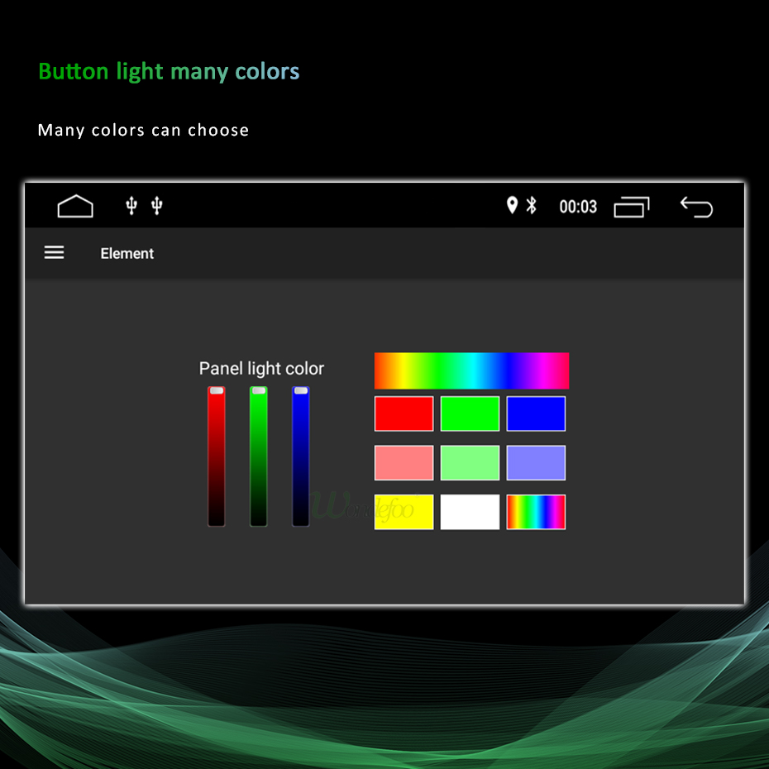This screenshot has width=769, height=769.
Task: Choose the lavender color swatch
Action: [536, 463]
